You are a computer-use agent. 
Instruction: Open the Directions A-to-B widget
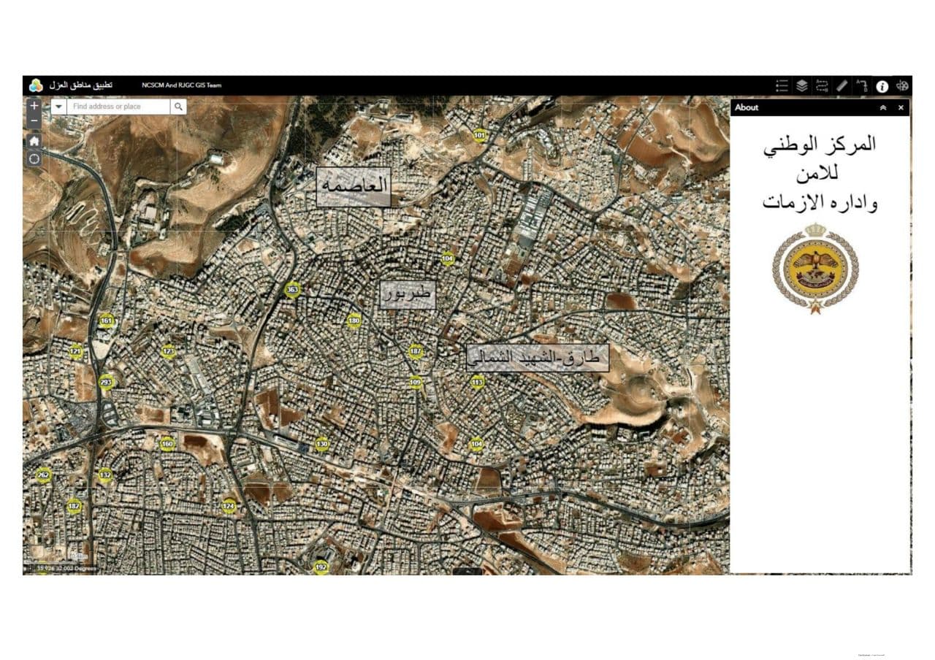point(862,86)
